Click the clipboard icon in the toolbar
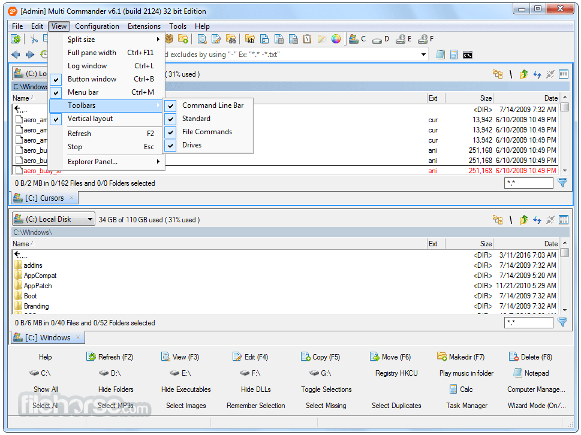 point(307,38)
